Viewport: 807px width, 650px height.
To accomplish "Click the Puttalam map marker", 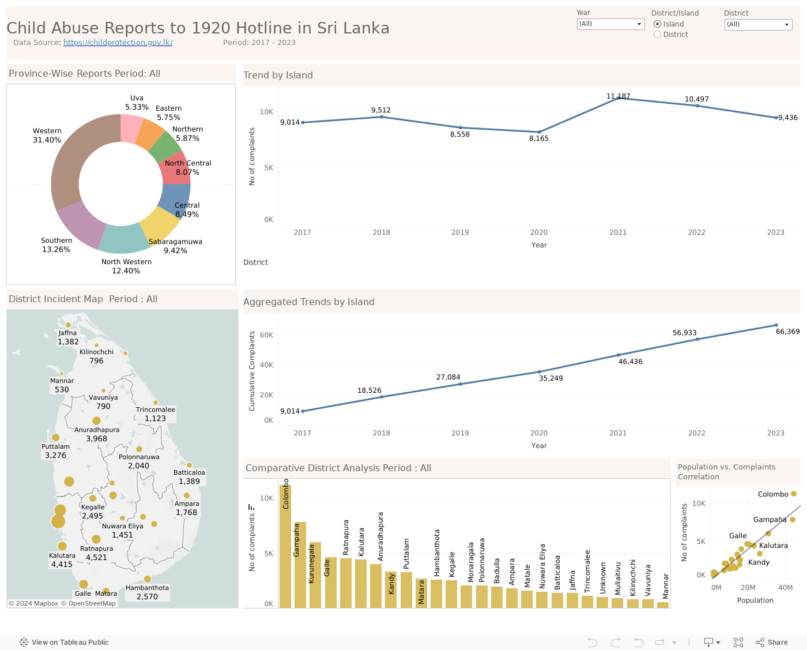I will pos(56,437).
